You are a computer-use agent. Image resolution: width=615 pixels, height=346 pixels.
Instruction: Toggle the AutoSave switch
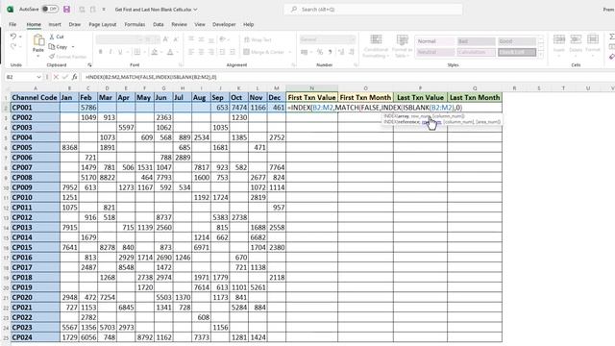[x=50, y=9]
